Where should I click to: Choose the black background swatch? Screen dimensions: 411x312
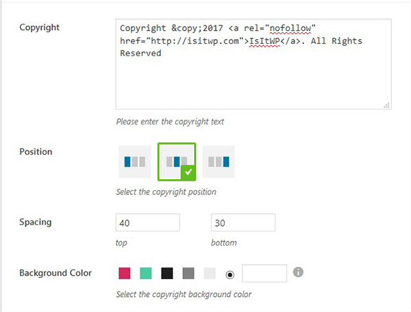tap(167, 273)
